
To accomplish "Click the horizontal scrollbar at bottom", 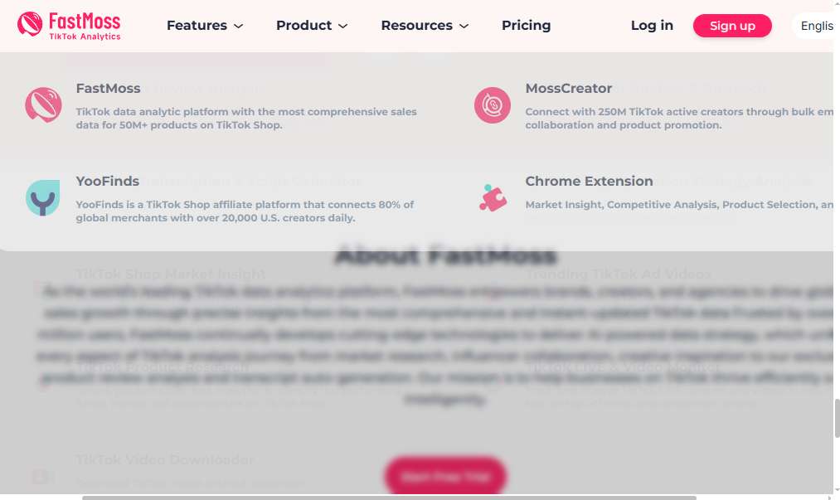I will click(x=389, y=498).
